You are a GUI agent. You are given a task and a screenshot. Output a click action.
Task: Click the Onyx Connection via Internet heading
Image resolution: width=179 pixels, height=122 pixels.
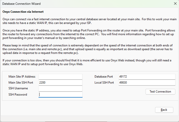[x=23, y=12]
